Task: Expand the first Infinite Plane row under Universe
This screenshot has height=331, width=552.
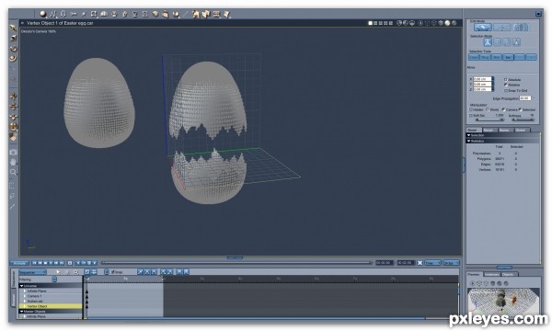Action: [25, 291]
